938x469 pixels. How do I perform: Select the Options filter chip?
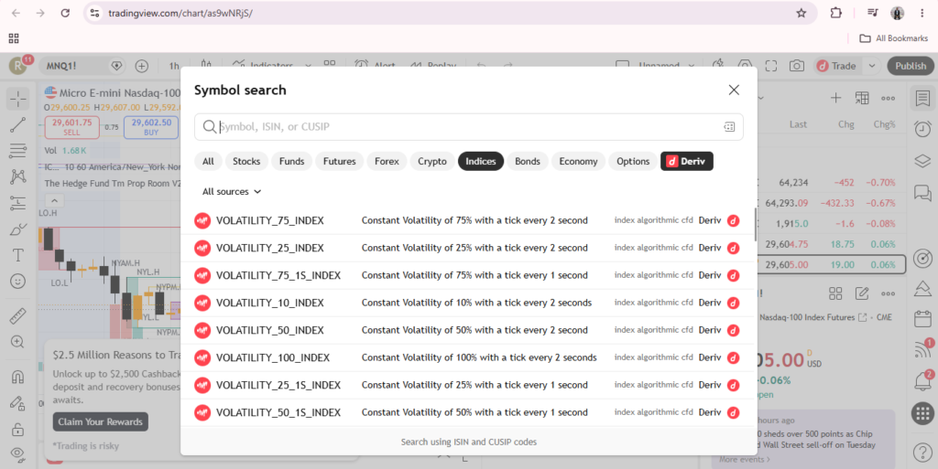pyautogui.click(x=633, y=161)
